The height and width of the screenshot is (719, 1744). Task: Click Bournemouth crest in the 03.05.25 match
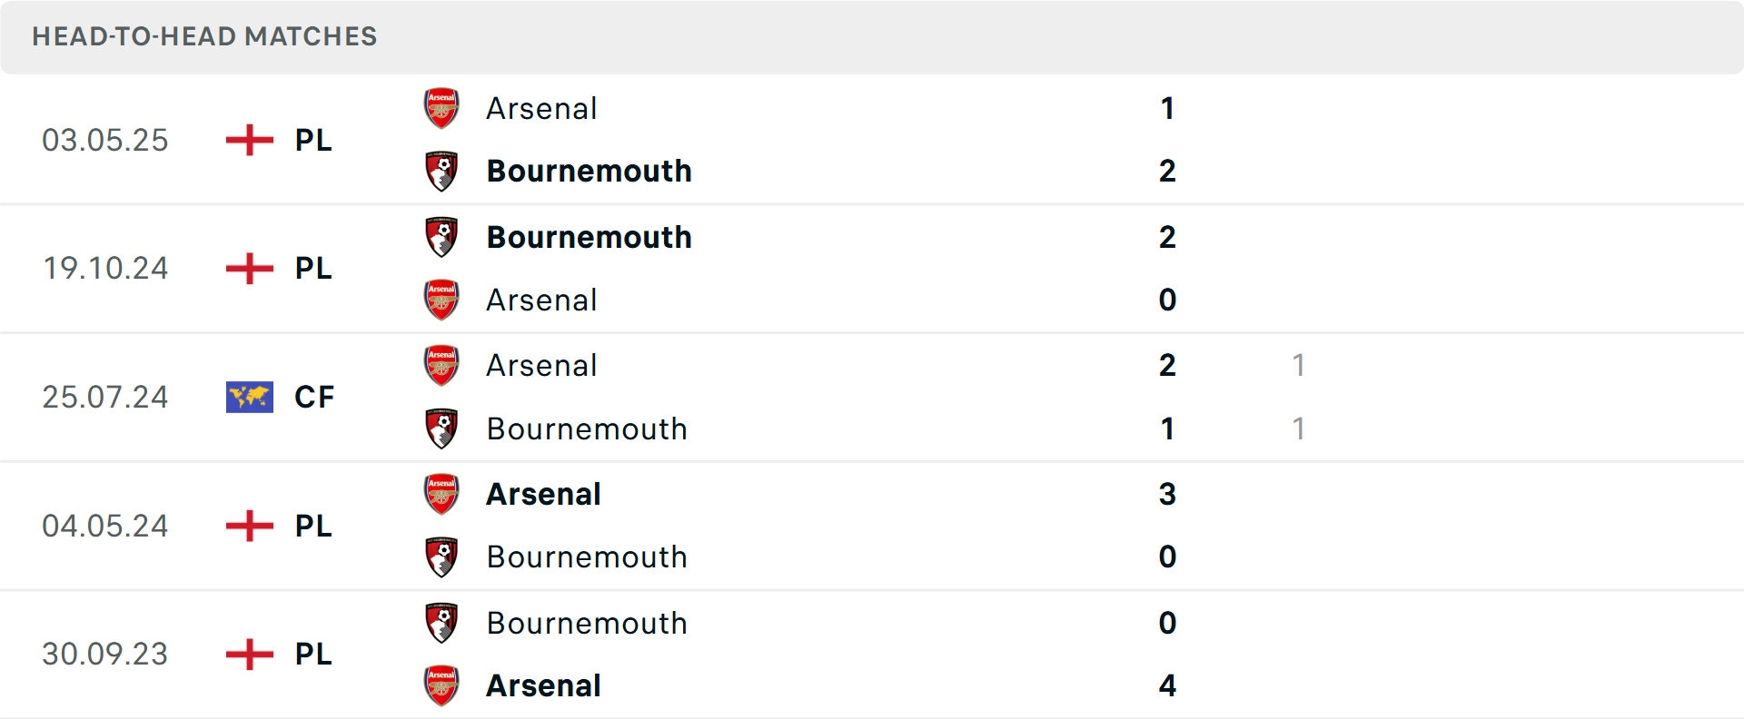point(441,171)
